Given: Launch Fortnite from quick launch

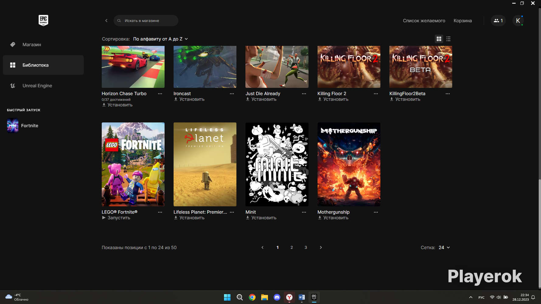Looking at the screenshot, I should click(23, 126).
